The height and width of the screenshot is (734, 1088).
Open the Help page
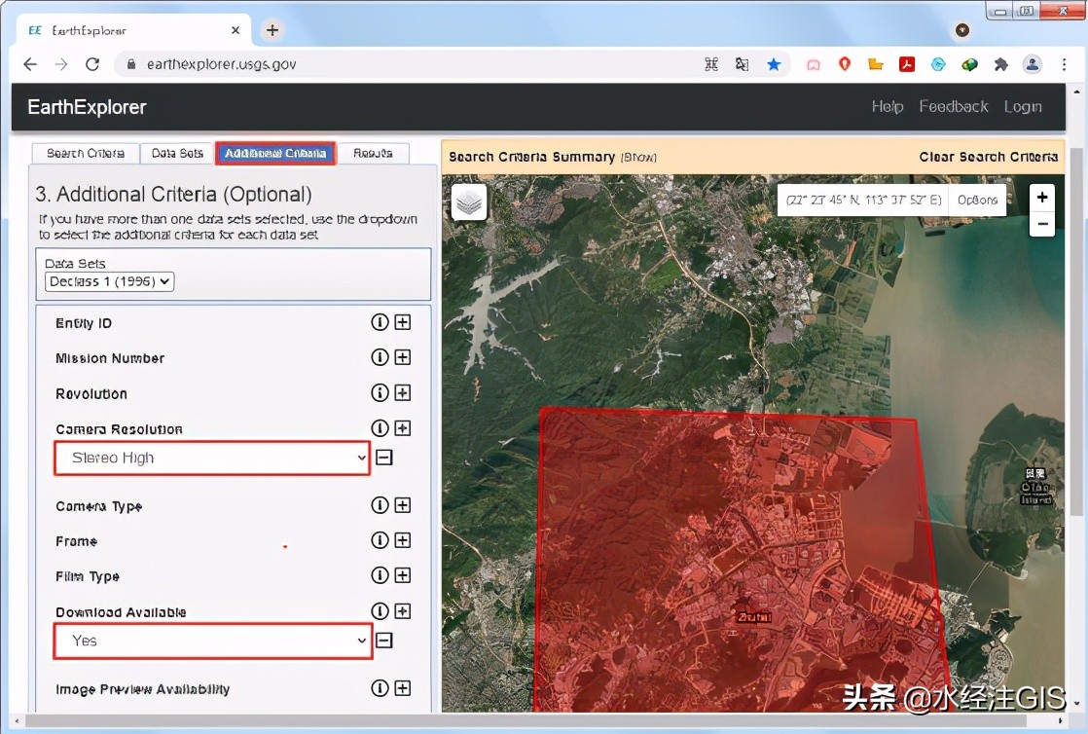tap(888, 106)
